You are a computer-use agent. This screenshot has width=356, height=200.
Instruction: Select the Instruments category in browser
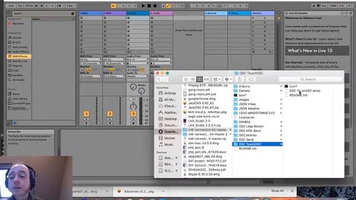click(x=19, y=47)
